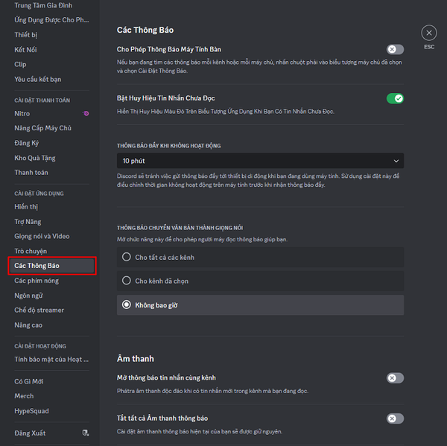Enable Mở thông báo tin nhắn cùng kênh
The height and width of the screenshot is (446, 447).
[394, 378]
